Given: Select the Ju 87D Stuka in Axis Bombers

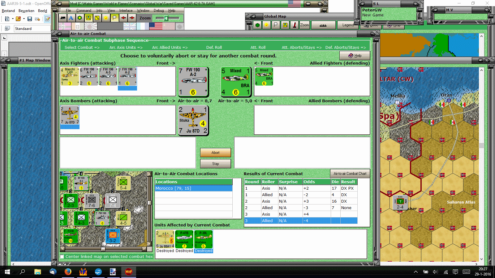Looking at the screenshot, I should click(x=70, y=116).
